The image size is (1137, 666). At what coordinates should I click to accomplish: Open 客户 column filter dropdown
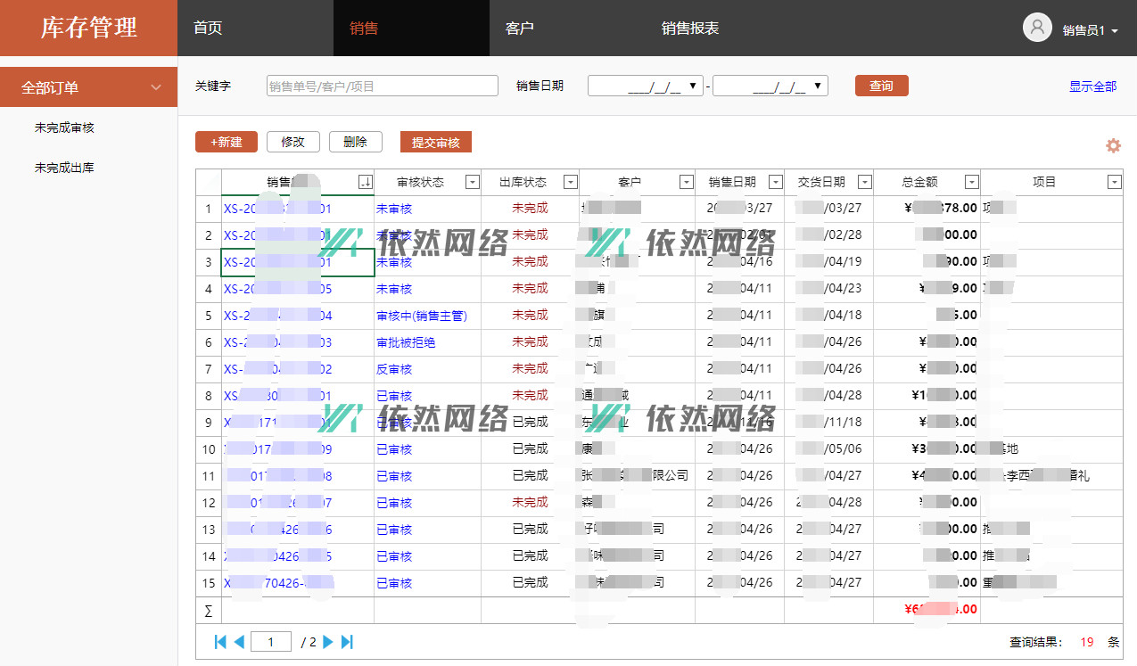click(x=686, y=182)
